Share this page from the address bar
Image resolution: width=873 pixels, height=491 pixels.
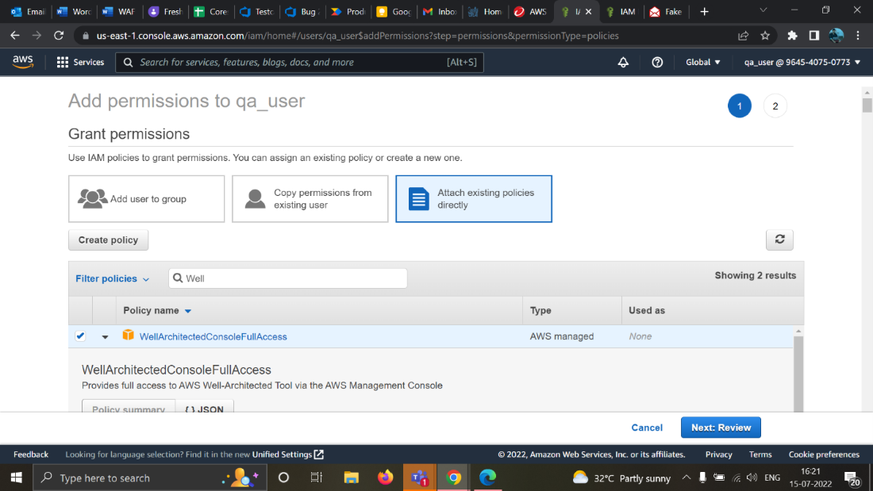tap(743, 36)
